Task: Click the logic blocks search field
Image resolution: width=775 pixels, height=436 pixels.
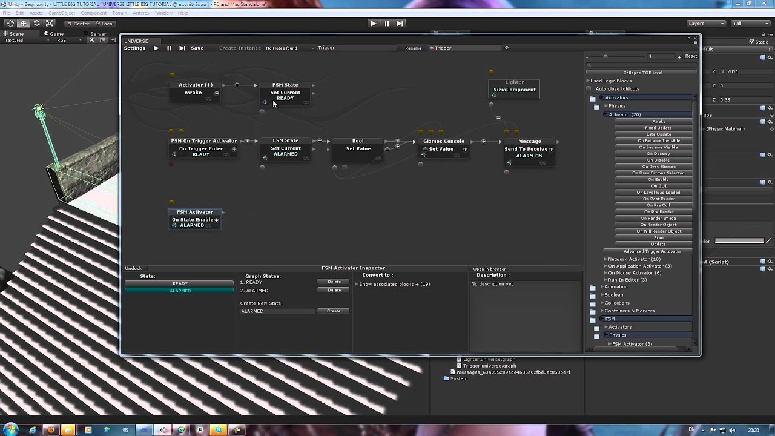Action: click(x=642, y=65)
